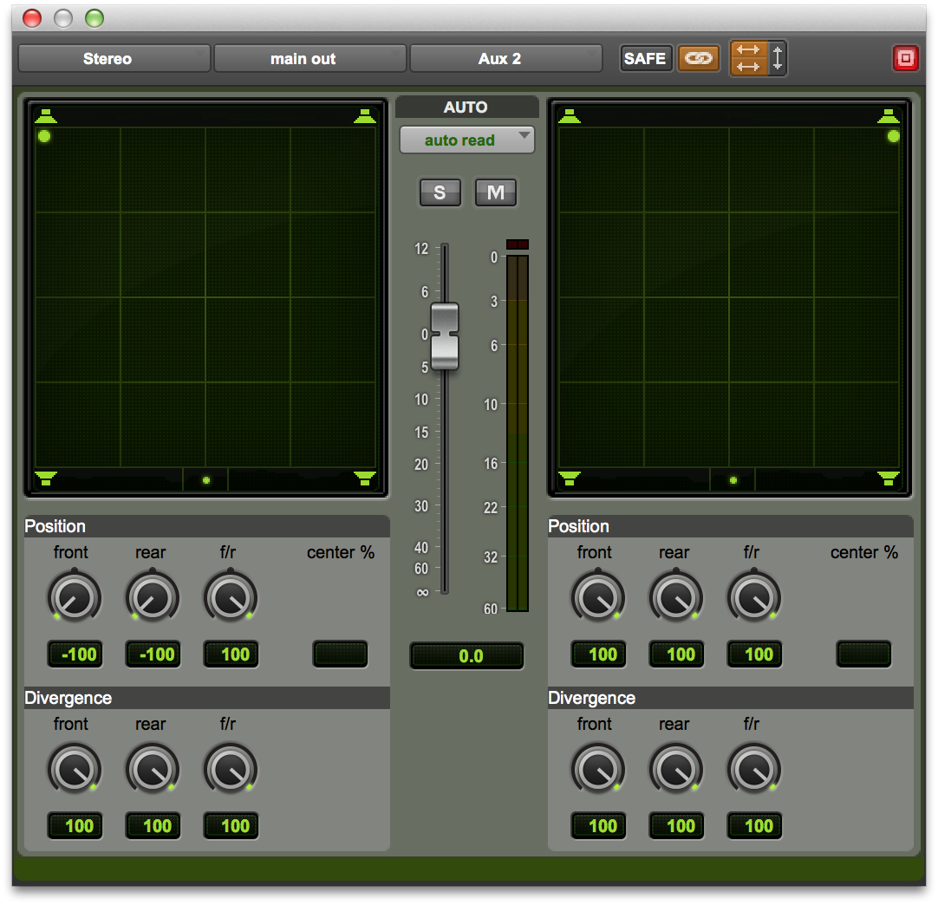This screenshot has width=938, height=905.
Task: Open the Aux 2 selector menu
Action: [505, 59]
